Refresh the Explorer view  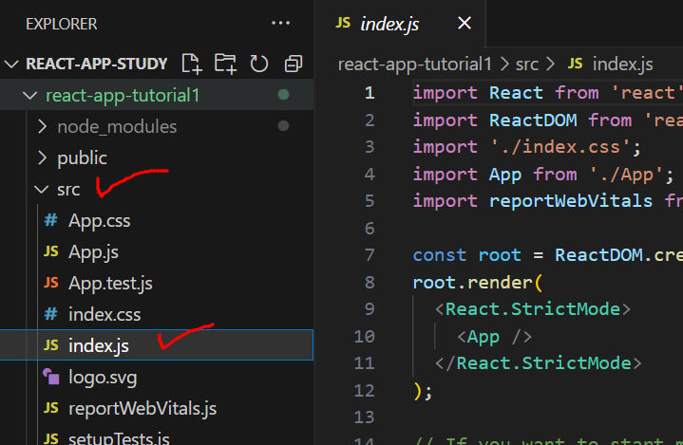pos(259,64)
